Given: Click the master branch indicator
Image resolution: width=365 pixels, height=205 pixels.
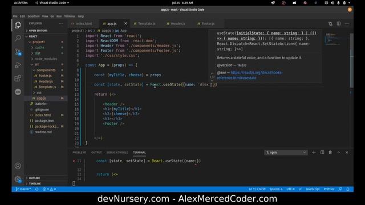Looking at the screenshot, I should click(23, 189).
